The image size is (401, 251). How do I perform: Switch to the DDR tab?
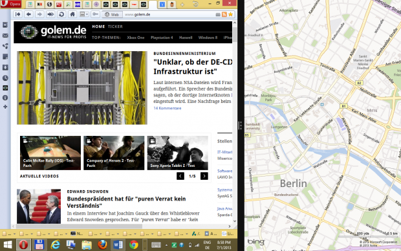point(78,5)
